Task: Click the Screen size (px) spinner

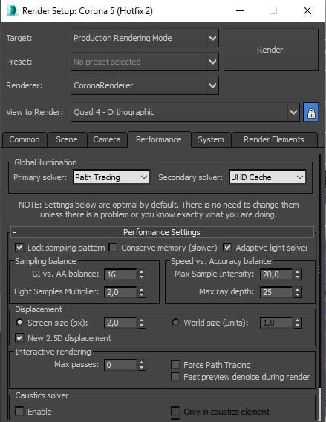Action: pos(141,323)
